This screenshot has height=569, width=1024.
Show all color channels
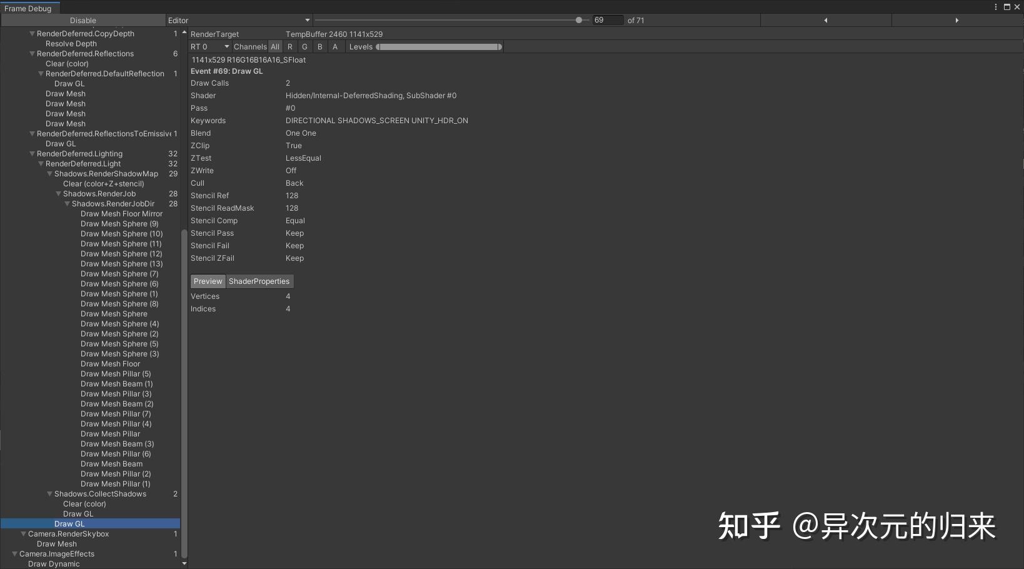point(275,46)
